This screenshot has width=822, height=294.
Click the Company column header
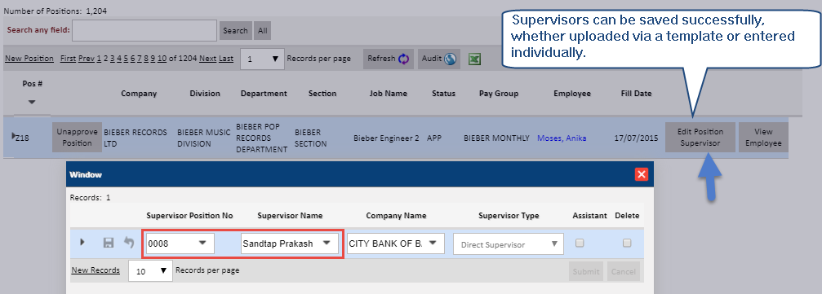pos(139,94)
